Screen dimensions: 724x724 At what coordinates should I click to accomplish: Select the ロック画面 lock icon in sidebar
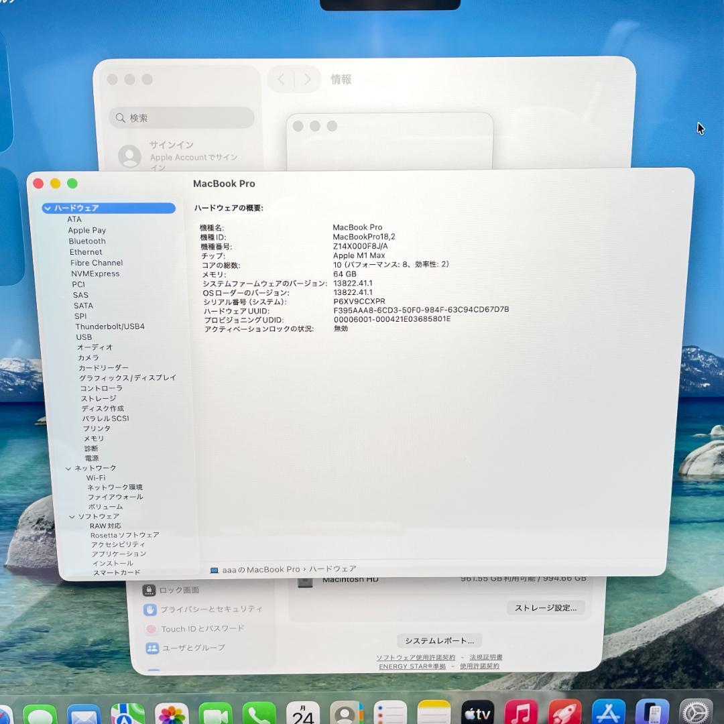pyautogui.click(x=173, y=590)
